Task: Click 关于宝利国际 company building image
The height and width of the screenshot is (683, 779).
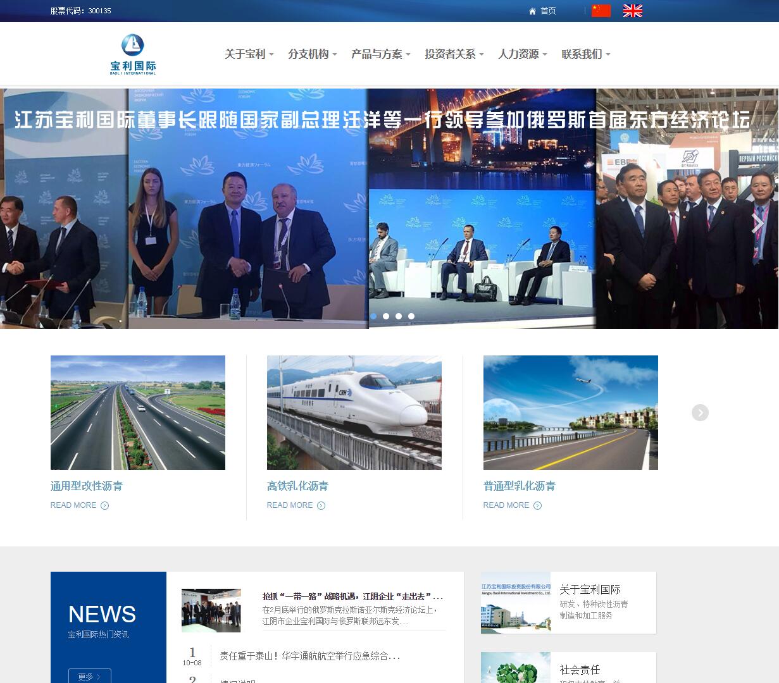Action: pyautogui.click(x=516, y=603)
